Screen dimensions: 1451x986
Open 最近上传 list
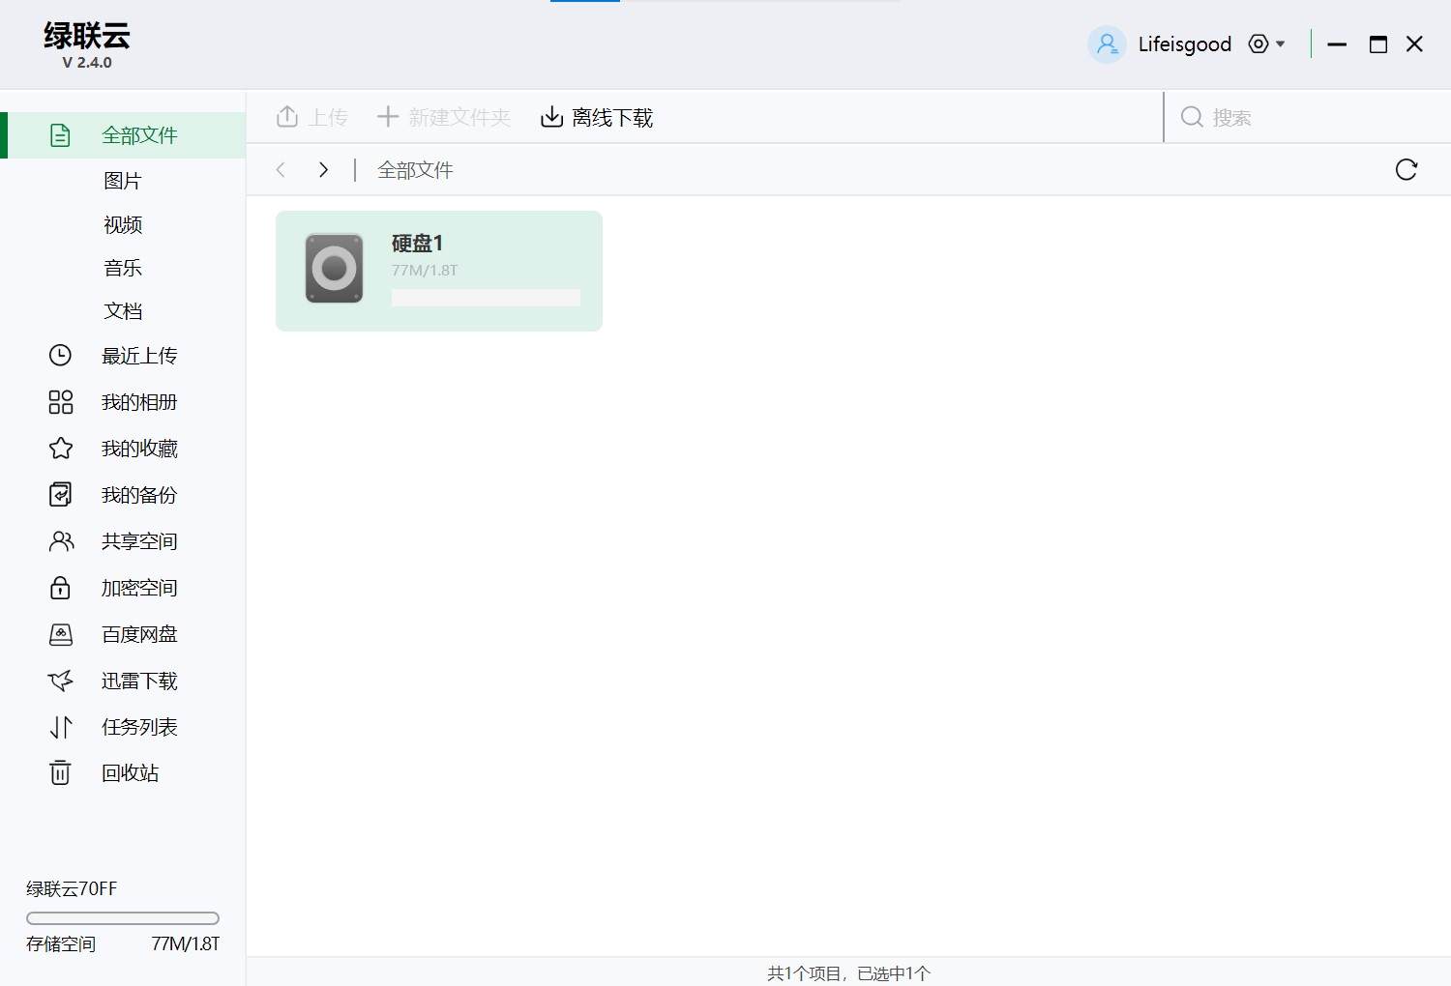pyautogui.click(x=139, y=356)
